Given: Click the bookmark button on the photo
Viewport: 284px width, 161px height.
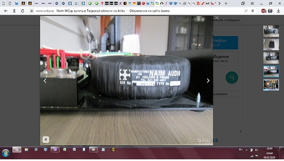Looking at the screenshot, I should (46, 140).
